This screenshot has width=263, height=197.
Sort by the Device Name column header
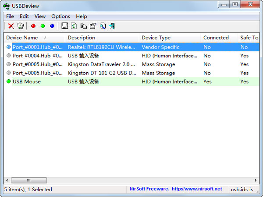34,38
